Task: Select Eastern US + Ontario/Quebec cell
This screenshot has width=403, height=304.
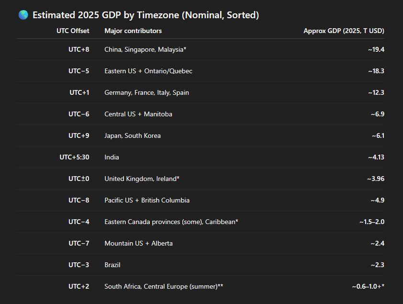Action: tap(148, 71)
